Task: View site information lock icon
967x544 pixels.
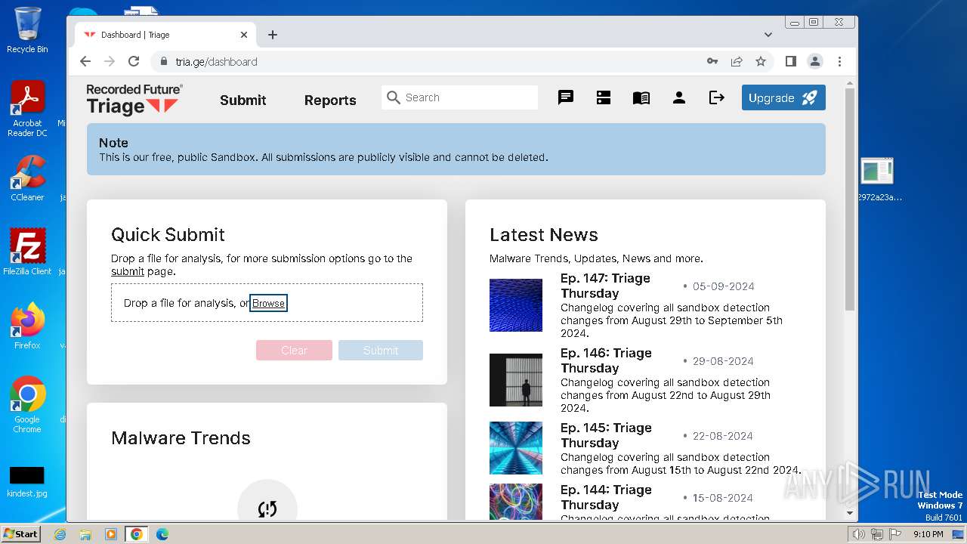Action: point(163,61)
